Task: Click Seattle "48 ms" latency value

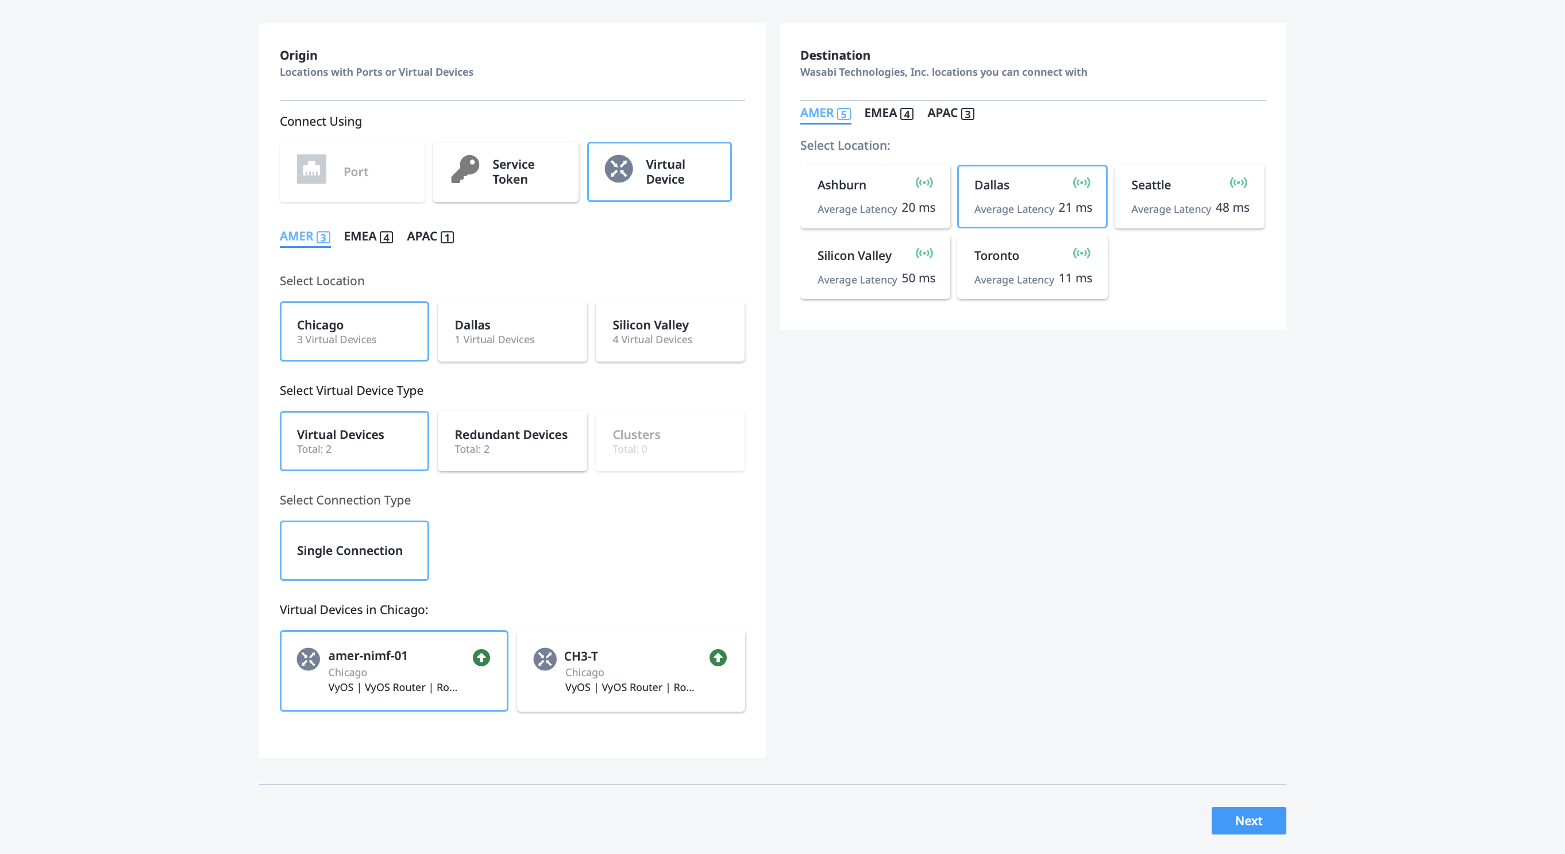Action: pyautogui.click(x=1232, y=208)
